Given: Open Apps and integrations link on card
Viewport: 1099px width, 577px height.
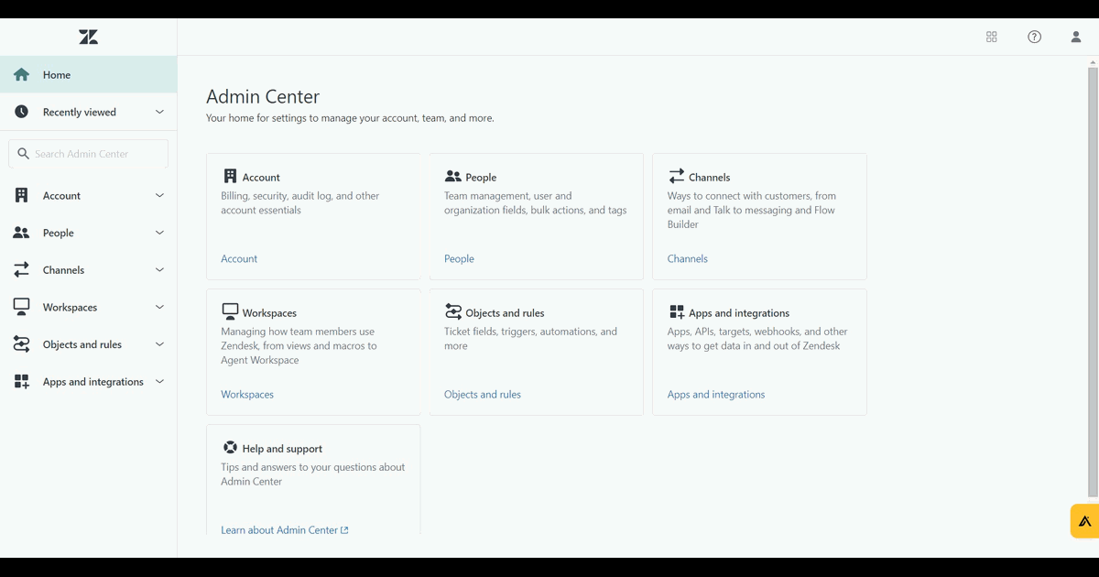Looking at the screenshot, I should pos(716,395).
